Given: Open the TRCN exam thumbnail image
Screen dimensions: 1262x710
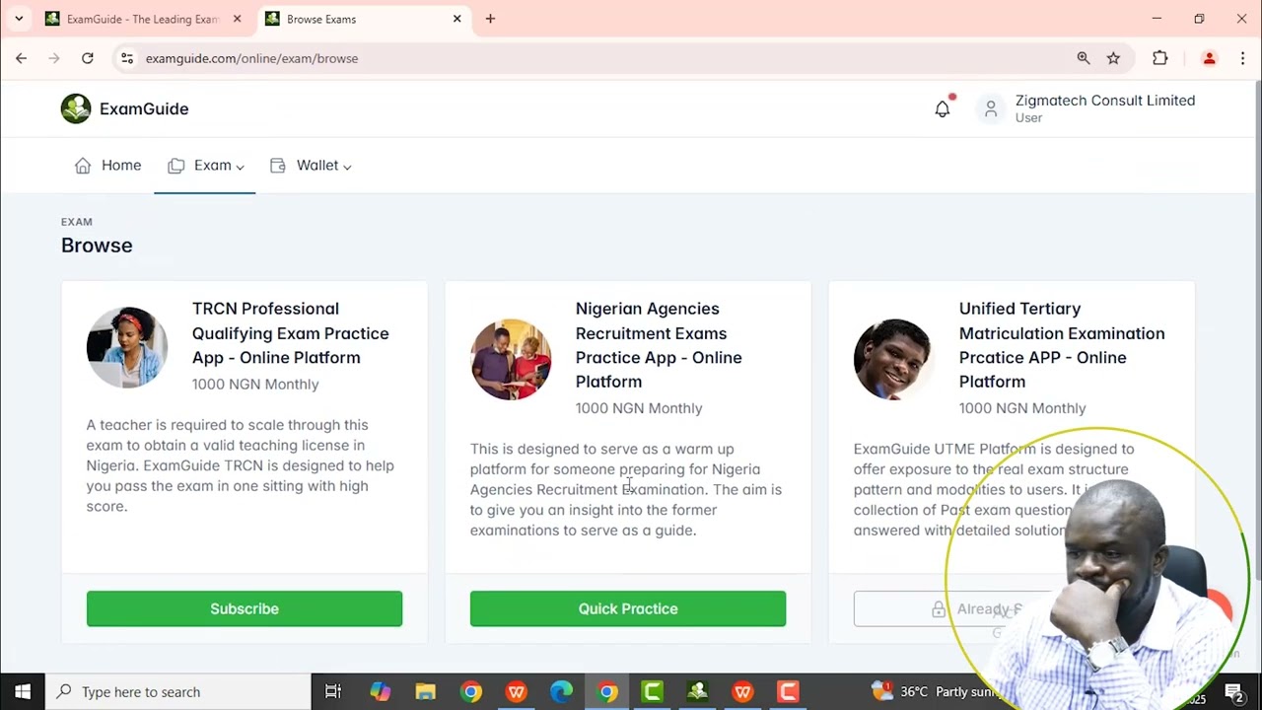Looking at the screenshot, I should [x=127, y=347].
